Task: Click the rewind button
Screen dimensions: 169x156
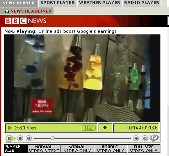Action: tap(28, 138)
